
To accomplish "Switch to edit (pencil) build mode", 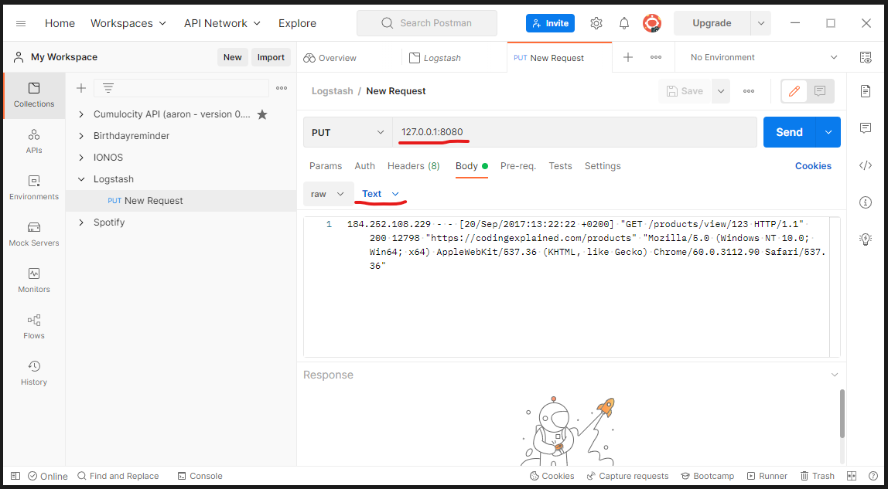I will tap(794, 91).
